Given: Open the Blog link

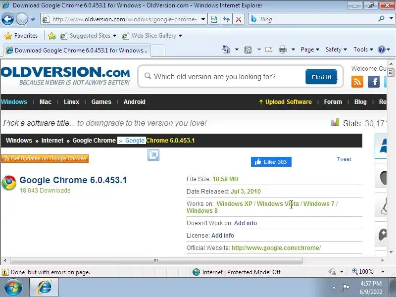Looking at the screenshot, I should click(x=360, y=102).
